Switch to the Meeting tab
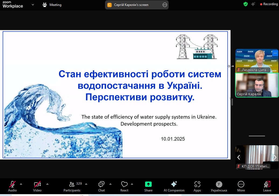 pos(52,5)
